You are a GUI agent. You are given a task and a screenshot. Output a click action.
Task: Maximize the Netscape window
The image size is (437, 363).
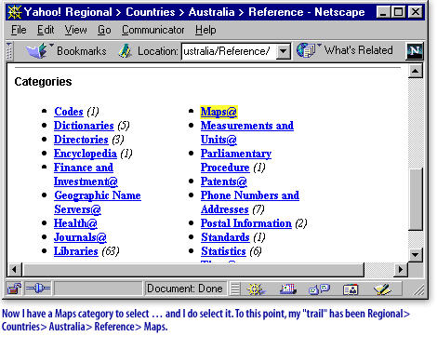[x=398, y=12]
